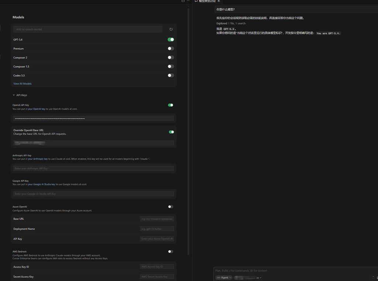Toggle on Codex 5.3 model
378x281 pixels.
click(171, 75)
